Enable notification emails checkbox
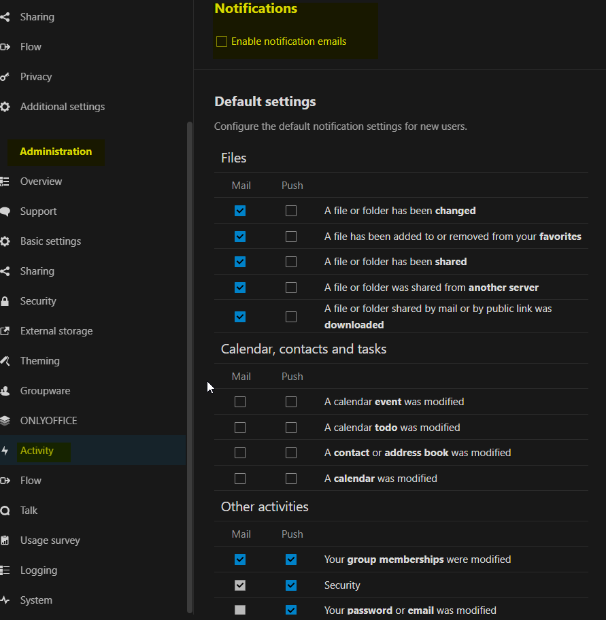This screenshot has height=620, width=606. 222,41
